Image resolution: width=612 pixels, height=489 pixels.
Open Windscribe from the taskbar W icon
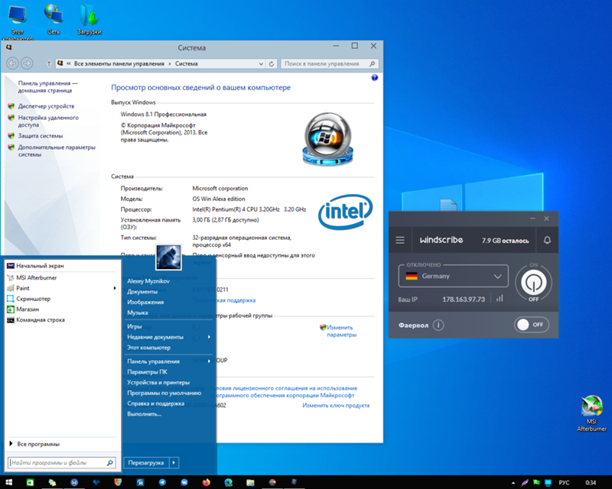tap(74, 482)
